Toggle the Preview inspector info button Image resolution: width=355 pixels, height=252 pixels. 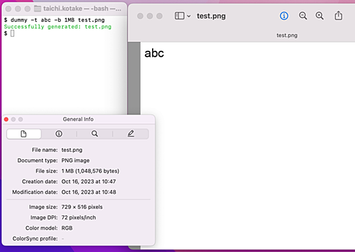coord(284,16)
